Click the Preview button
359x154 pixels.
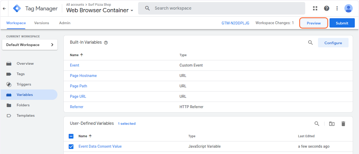[314, 23]
